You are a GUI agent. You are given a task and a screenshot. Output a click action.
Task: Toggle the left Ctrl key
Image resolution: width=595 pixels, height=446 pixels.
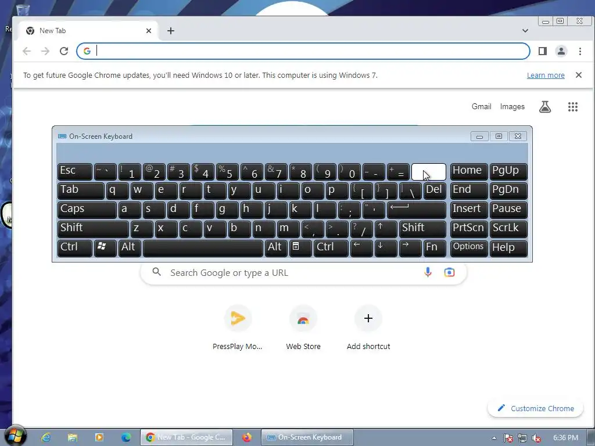[75, 247]
